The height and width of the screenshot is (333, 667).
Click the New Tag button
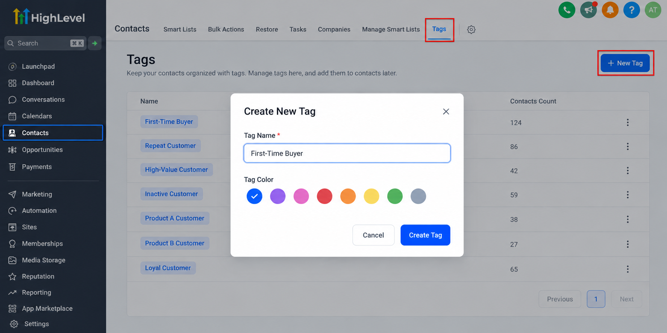(x=625, y=63)
